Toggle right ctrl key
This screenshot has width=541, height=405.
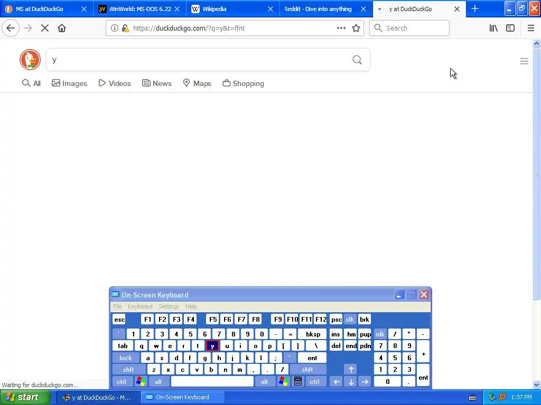(x=315, y=382)
